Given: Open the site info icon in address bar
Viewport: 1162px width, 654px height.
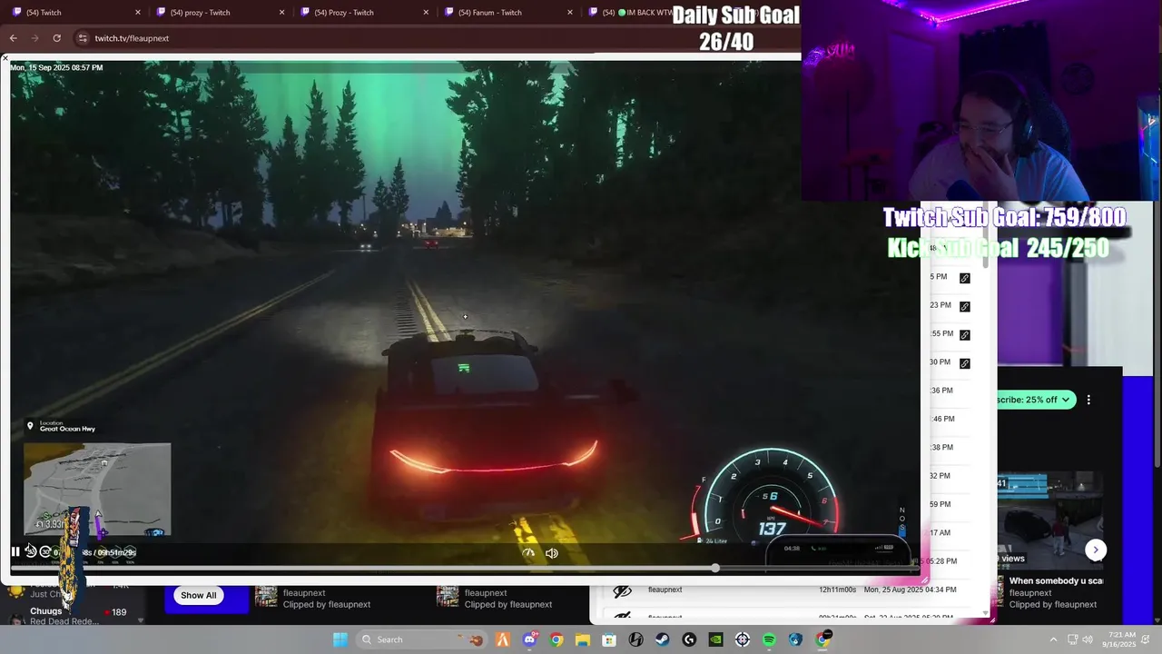Looking at the screenshot, I should (x=83, y=38).
